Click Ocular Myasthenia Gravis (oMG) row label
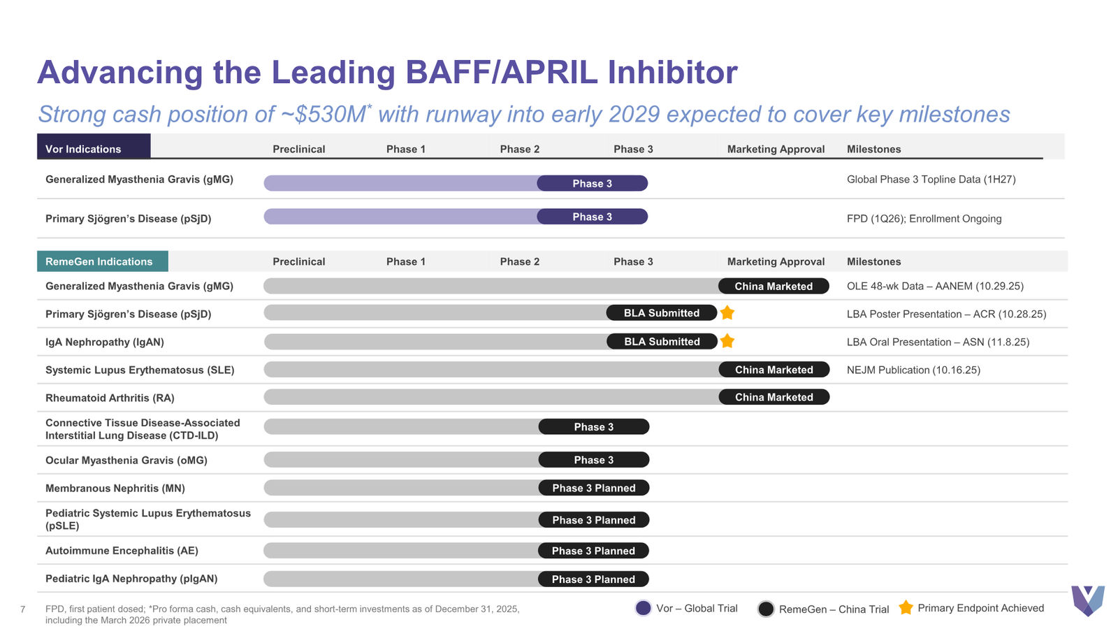The width and height of the screenshot is (1118, 629). tap(126, 460)
